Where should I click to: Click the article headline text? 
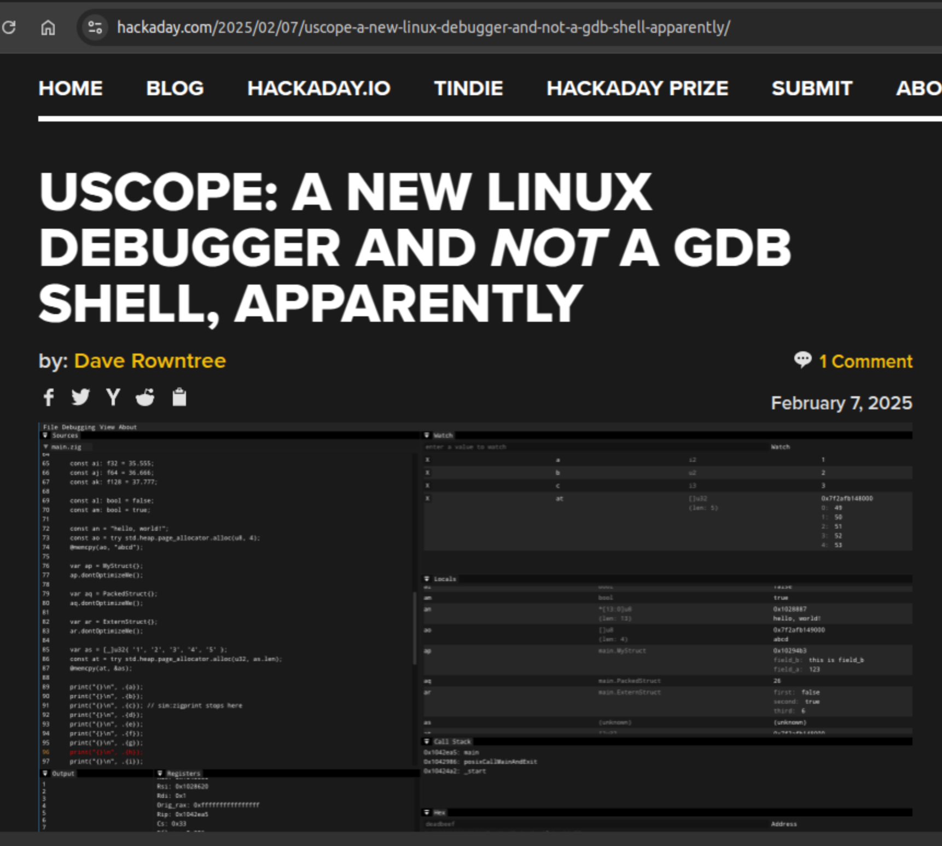point(415,247)
